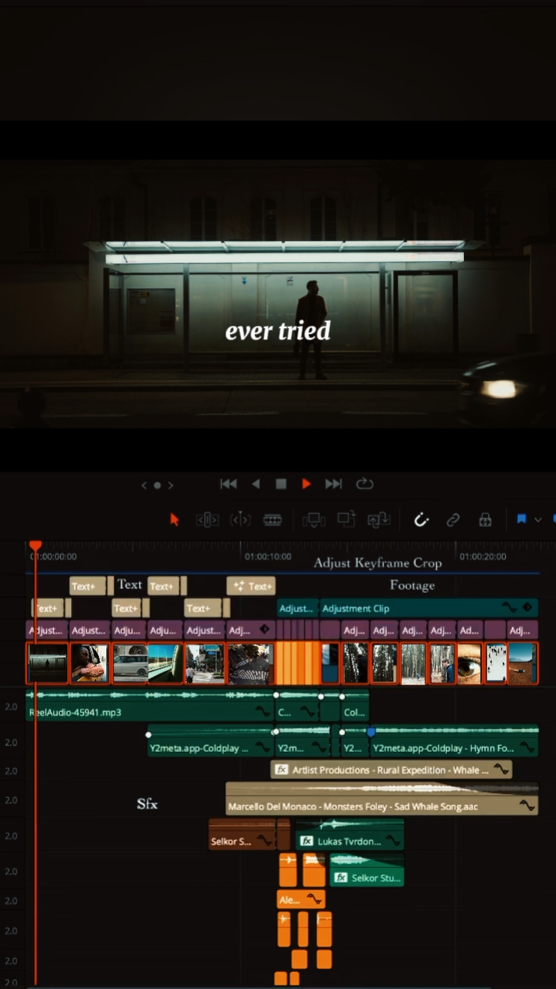The image size is (556, 989).
Task: Click the Overwrite Clip icon
Action: click(346, 520)
